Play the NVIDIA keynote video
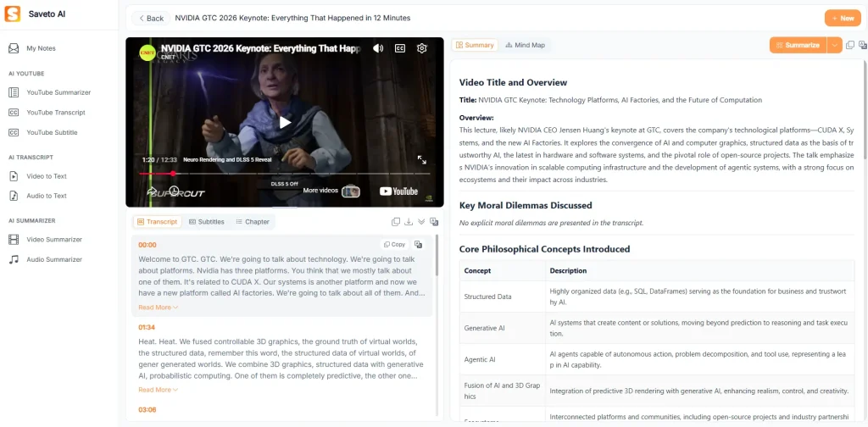Screen dimensions: 868x427 285,122
